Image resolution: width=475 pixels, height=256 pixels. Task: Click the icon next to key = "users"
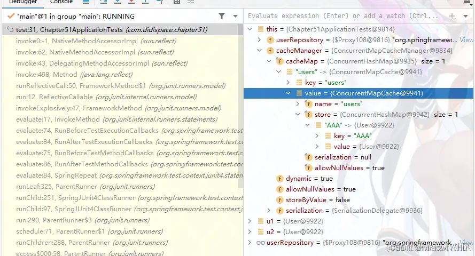click(299, 83)
